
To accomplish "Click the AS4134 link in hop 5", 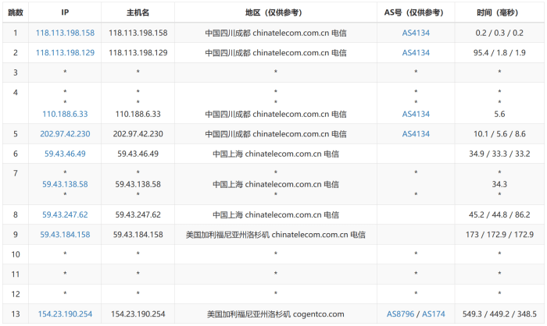I will pos(416,133).
